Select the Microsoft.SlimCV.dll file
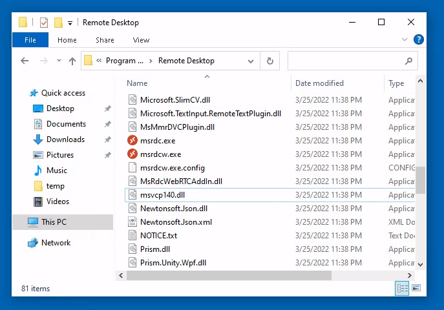The image size is (444, 310). [175, 100]
